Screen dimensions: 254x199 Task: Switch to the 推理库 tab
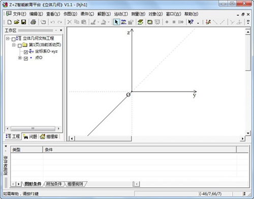coord(49,137)
